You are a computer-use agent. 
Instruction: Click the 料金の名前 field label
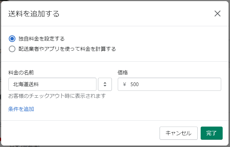[x=21, y=73]
